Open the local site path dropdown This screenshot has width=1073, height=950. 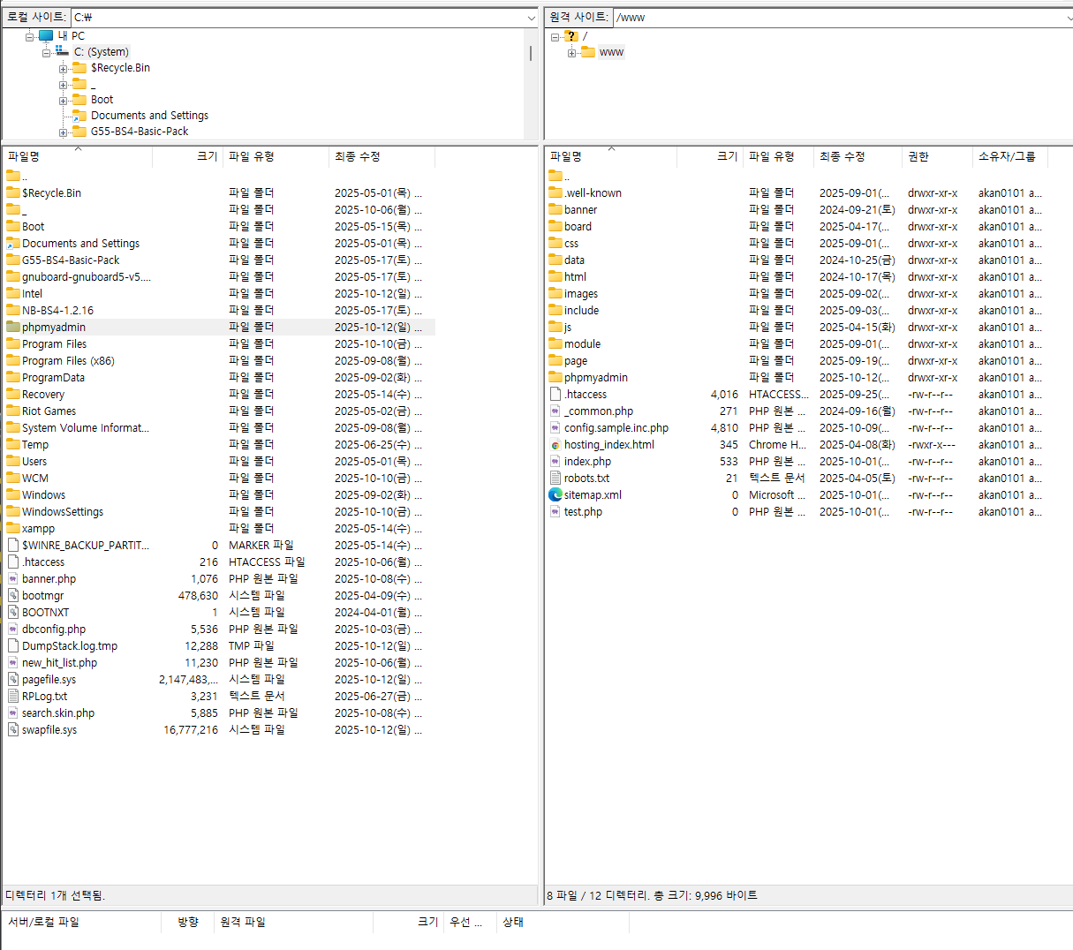[x=531, y=18]
